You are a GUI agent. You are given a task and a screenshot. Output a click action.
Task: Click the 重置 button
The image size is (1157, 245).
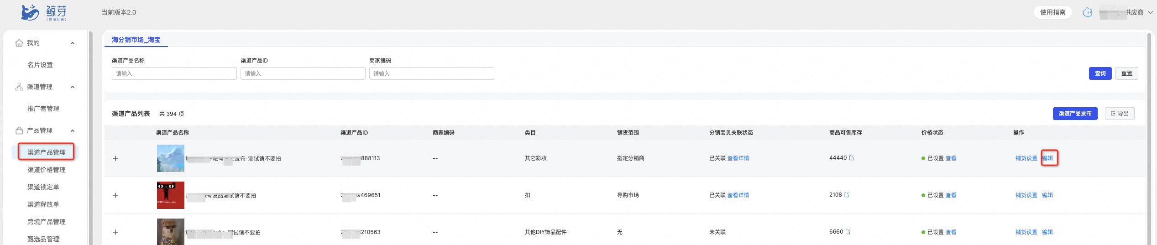click(1126, 73)
